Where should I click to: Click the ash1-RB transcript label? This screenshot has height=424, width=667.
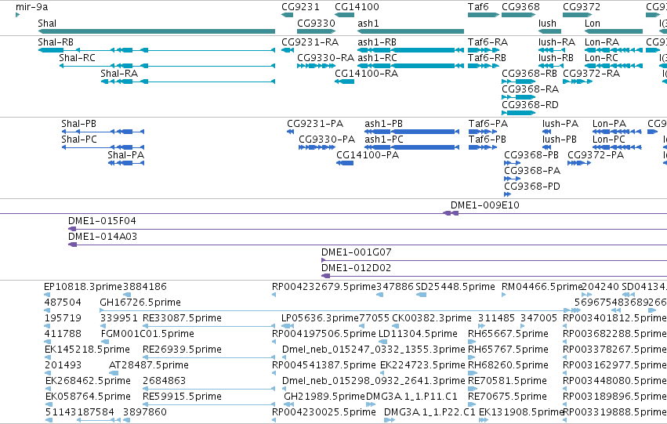pyautogui.click(x=377, y=42)
